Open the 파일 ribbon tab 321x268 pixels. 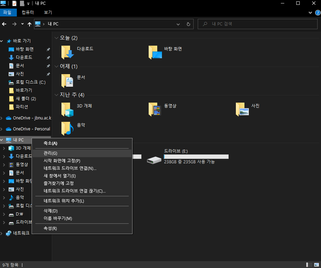pos(8,12)
